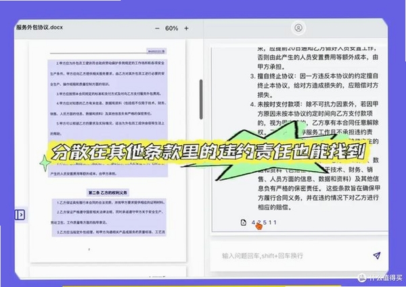Open the user profile avatar icon
This screenshot has width=406, height=287.
[x=298, y=28]
